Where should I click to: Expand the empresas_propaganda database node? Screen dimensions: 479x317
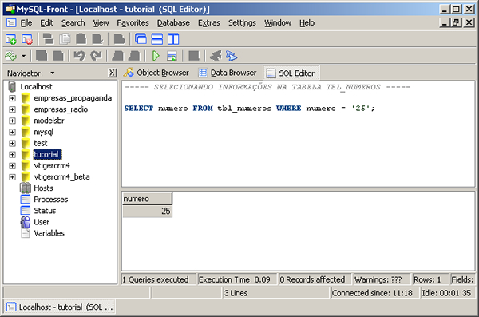tap(12, 98)
